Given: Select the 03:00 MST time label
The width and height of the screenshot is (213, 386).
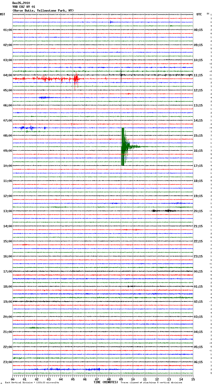Looking at the screenshot, I should pos(8,60).
